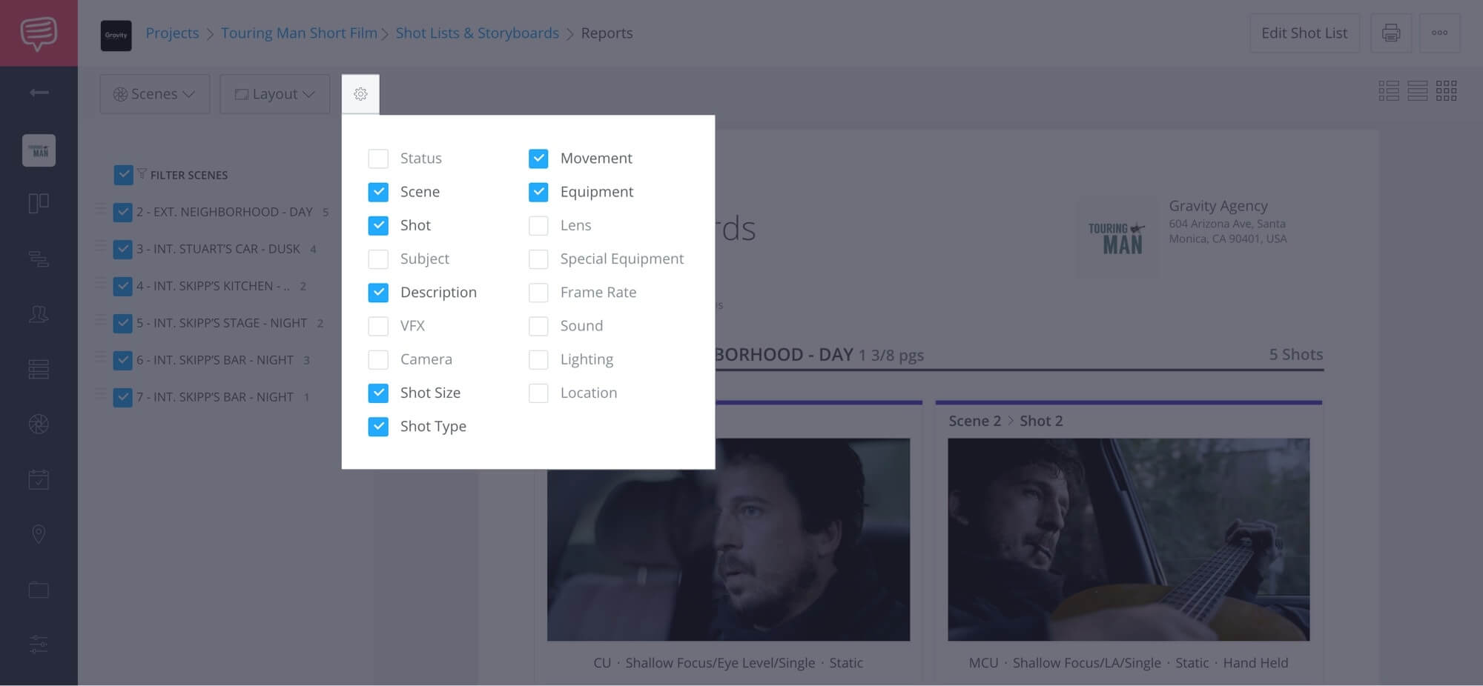Open the Projects breadcrumb link
Image resolution: width=1483 pixels, height=686 pixels.
(172, 33)
